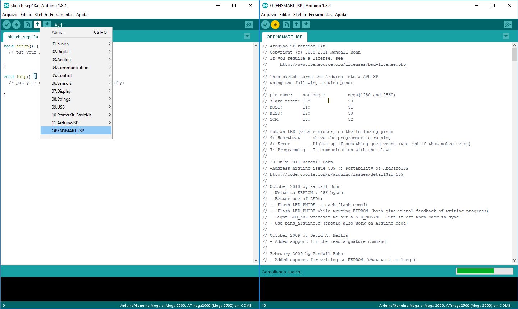This screenshot has width=518, height=309.
Task: Open Arquivo menu in sketch_sep13a window
Action: pos(10,15)
